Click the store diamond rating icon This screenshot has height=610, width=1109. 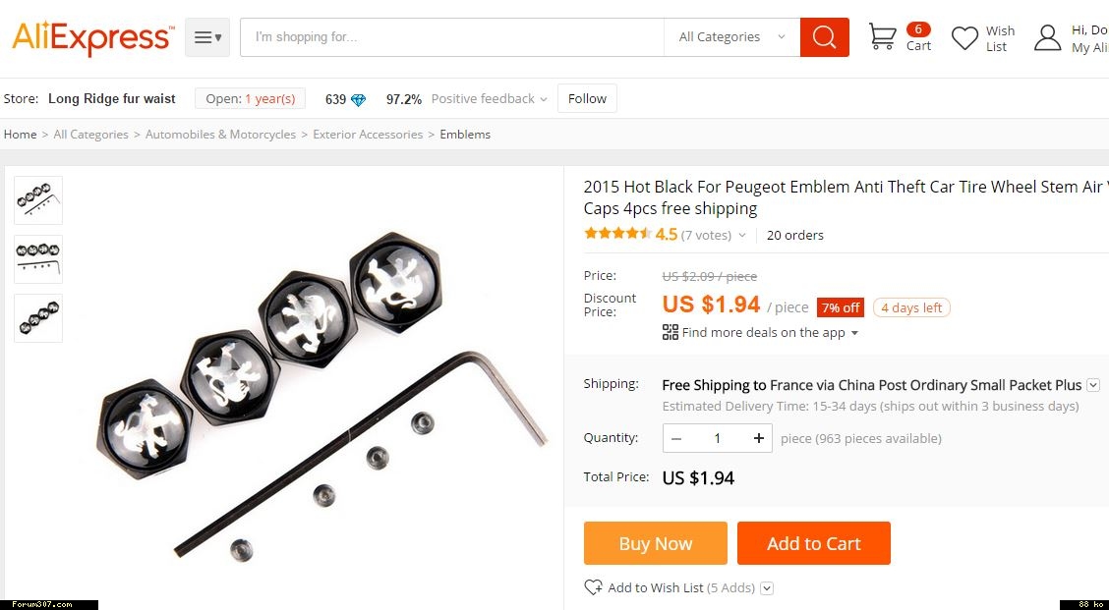358,99
